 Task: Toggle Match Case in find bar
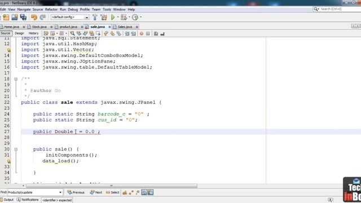pyautogui.click(x=125, y=192)
